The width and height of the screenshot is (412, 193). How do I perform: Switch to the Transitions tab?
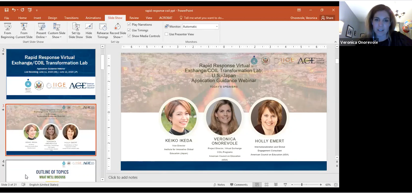pyautogui.click(x=72, y=18)
